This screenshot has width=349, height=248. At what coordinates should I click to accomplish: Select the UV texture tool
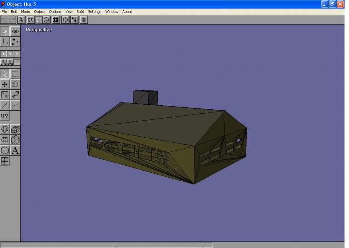tap(5, 116)
